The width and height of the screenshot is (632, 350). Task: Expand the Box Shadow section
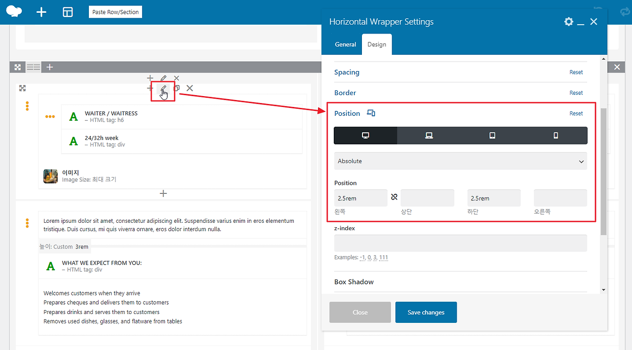354,282
